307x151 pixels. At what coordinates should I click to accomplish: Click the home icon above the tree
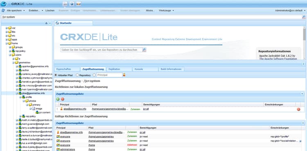click(46, 23)
